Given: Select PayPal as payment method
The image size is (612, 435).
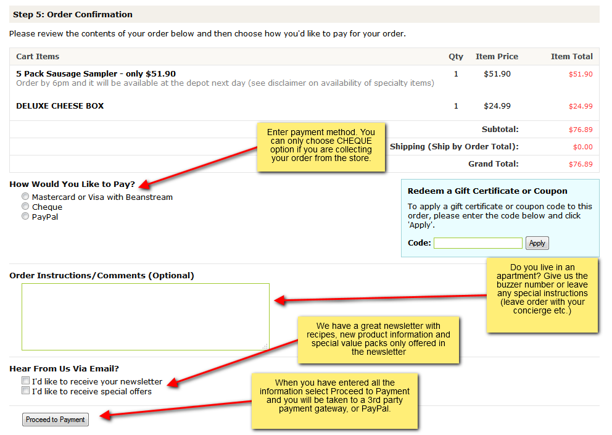Looking at the screenshot, I should pyautogui.click(x=25, y=217).
